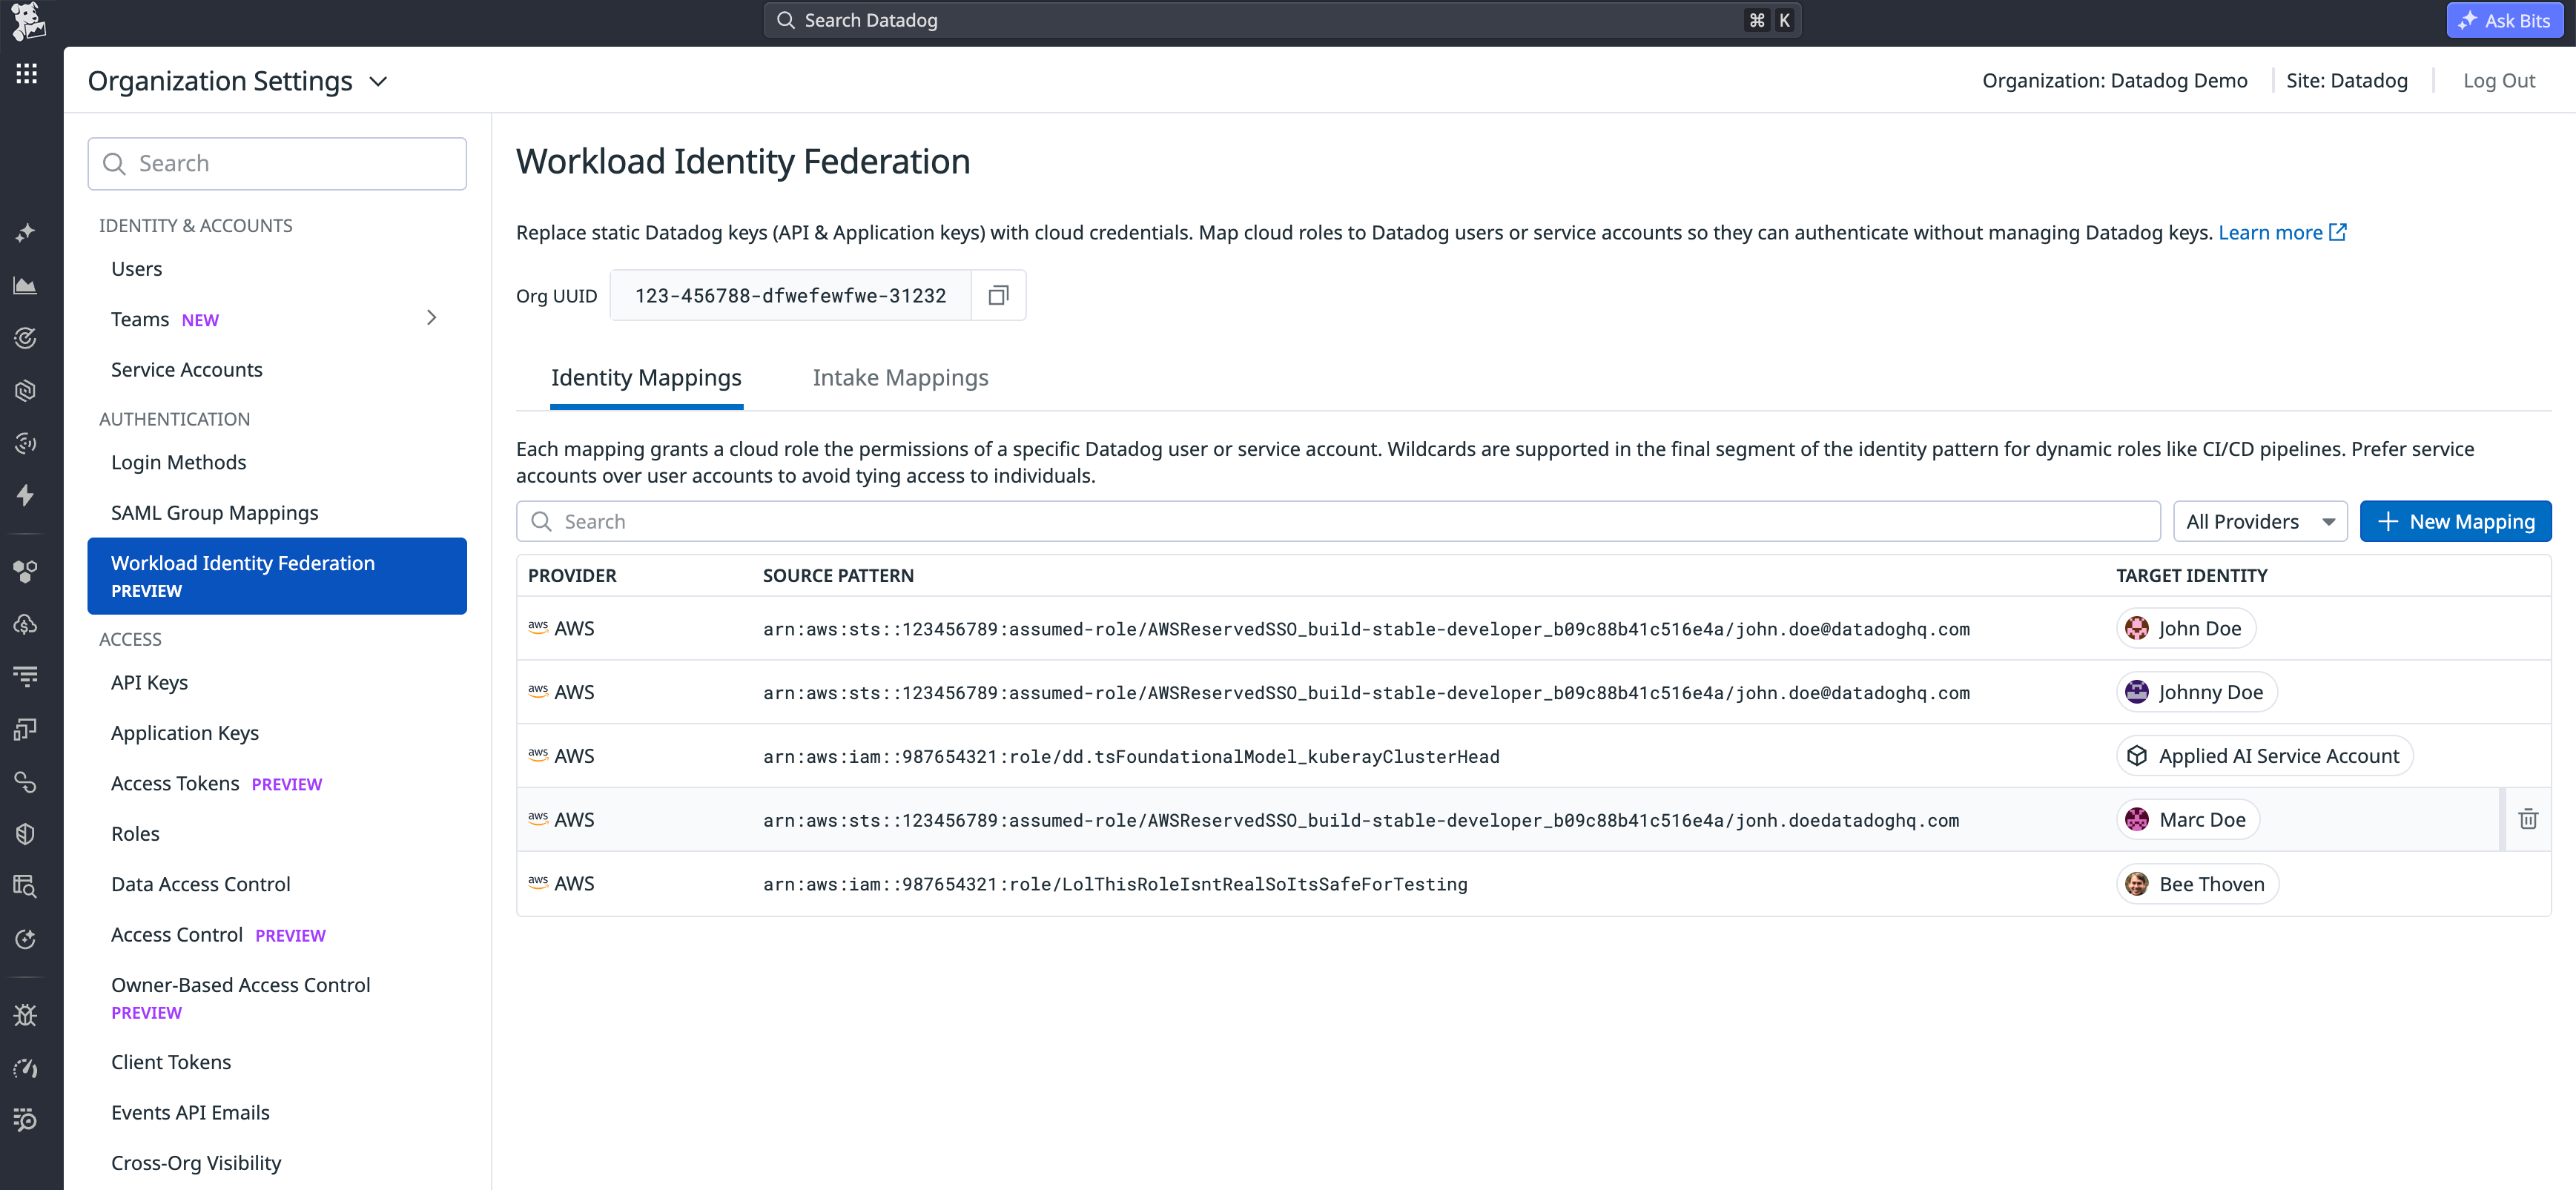
Task: Open the area chart dashboards icon
Action: [x=25, y=286]
